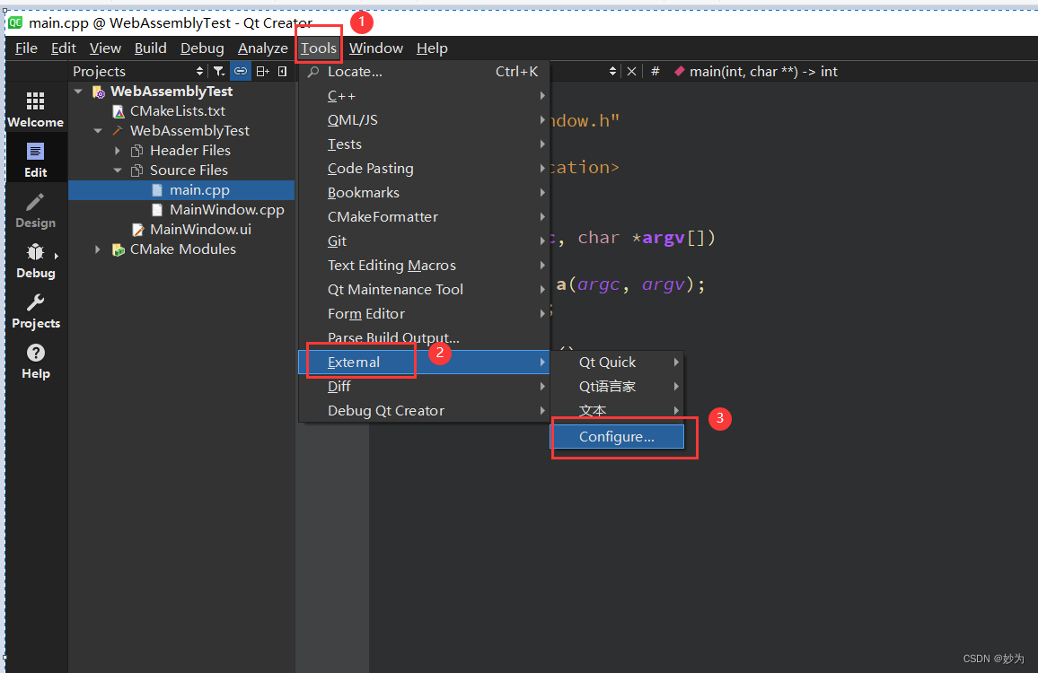Expand the CMake Modules node
The width and height of the screenshot is (1038, 673).
(x=98, y=249)
